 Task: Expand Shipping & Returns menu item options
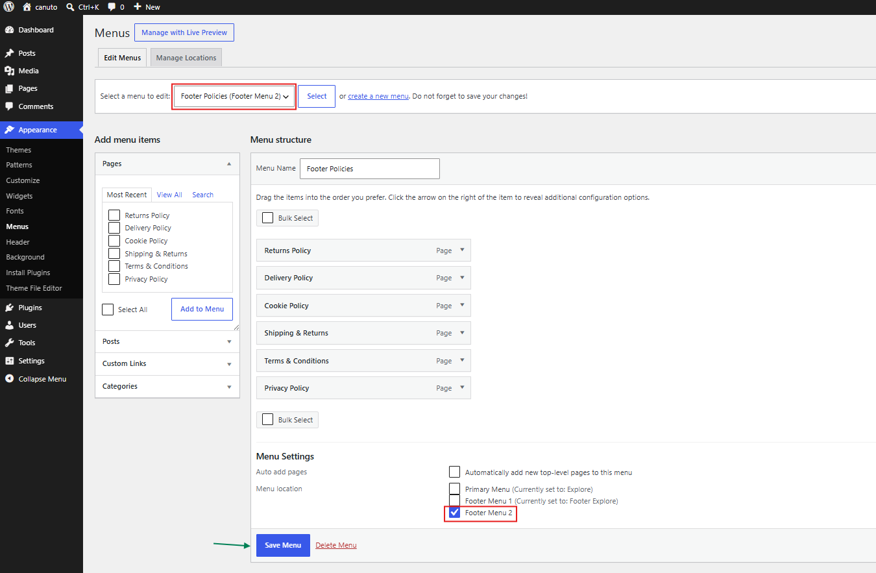463,332
